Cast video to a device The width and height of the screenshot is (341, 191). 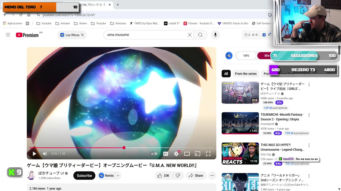pyautogui.click(x=197, y=154)
